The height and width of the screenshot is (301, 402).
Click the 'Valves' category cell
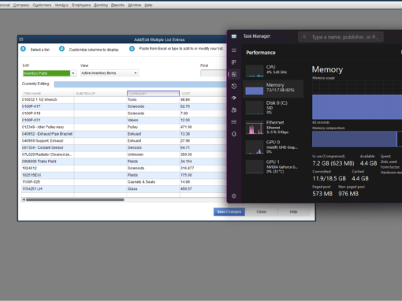pos(153,120)
